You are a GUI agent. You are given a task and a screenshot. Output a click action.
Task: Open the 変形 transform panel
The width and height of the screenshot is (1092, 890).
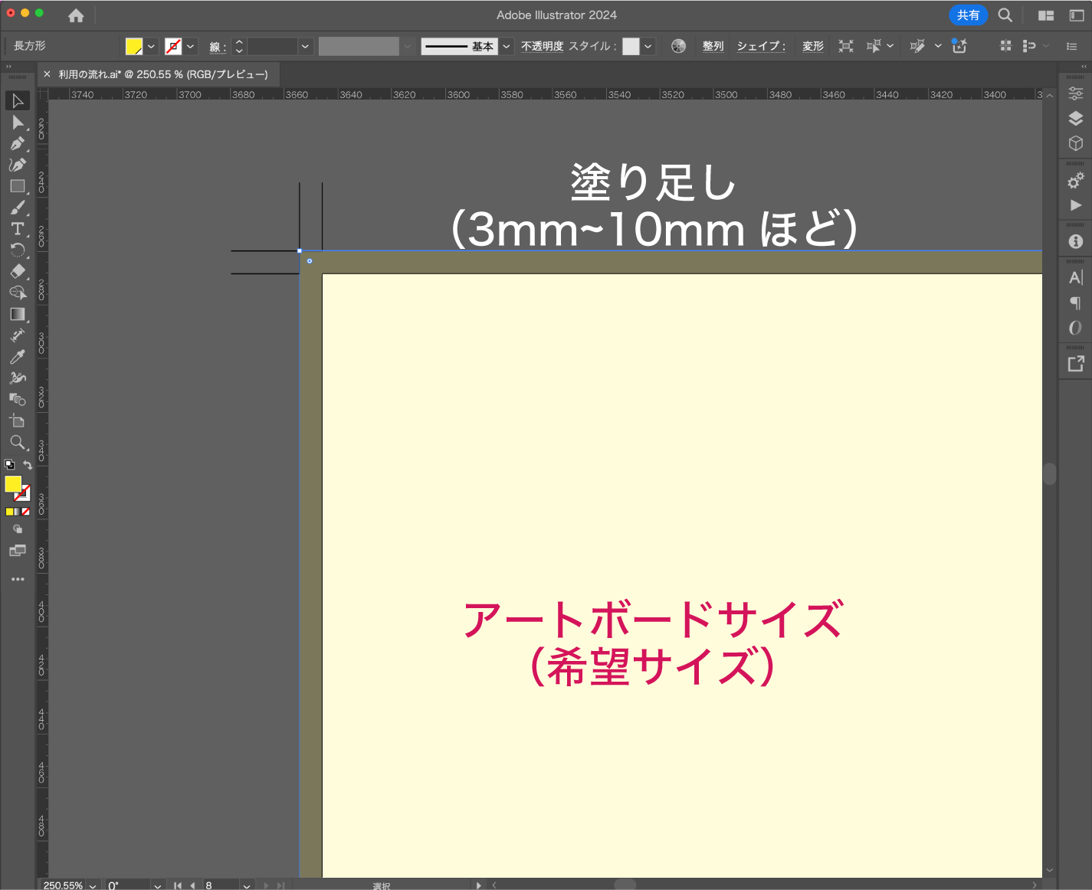click(x=812, y=47)
